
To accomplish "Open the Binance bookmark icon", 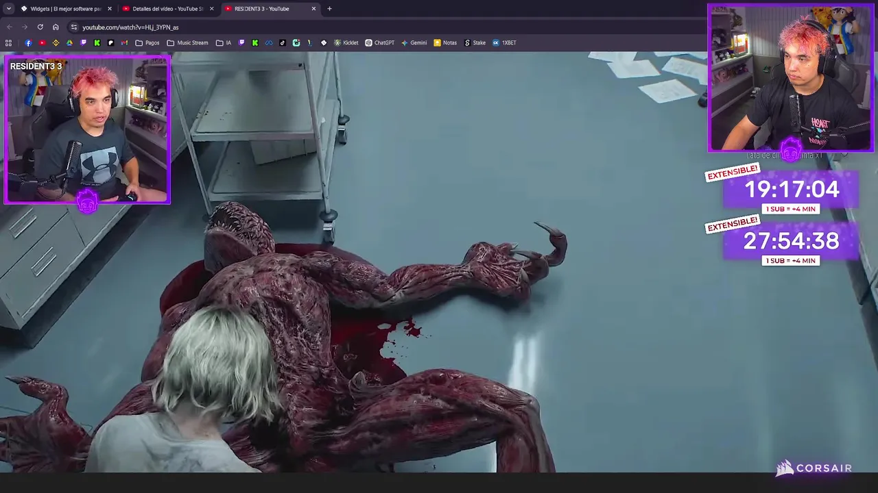I will point(56,42).
